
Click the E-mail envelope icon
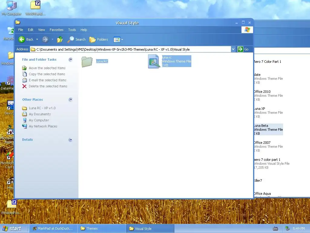(x=24, y=80)
